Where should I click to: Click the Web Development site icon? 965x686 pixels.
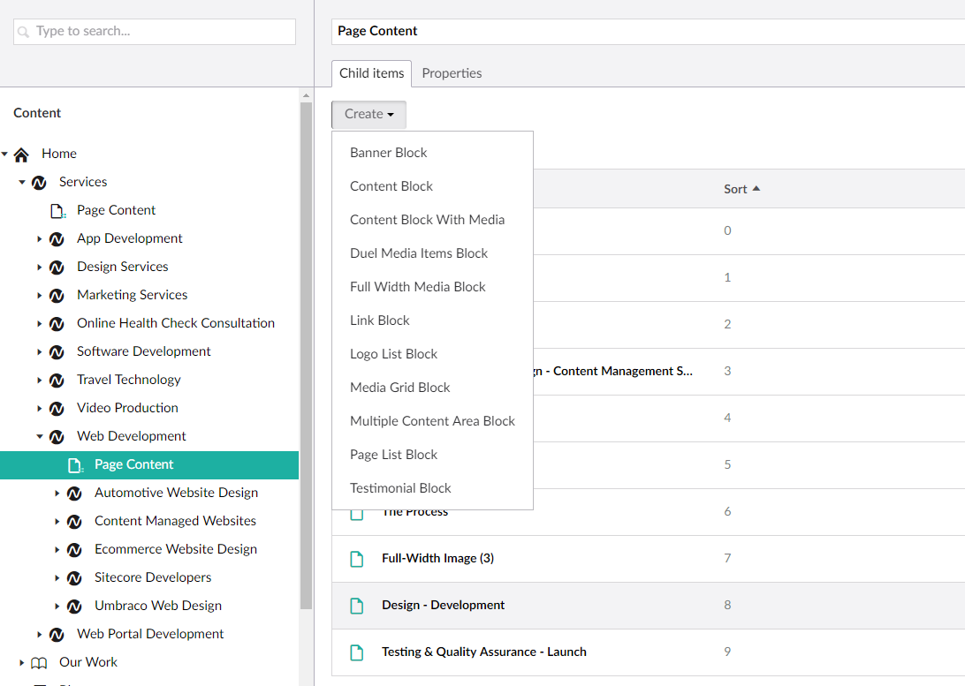tap(56, 435)
